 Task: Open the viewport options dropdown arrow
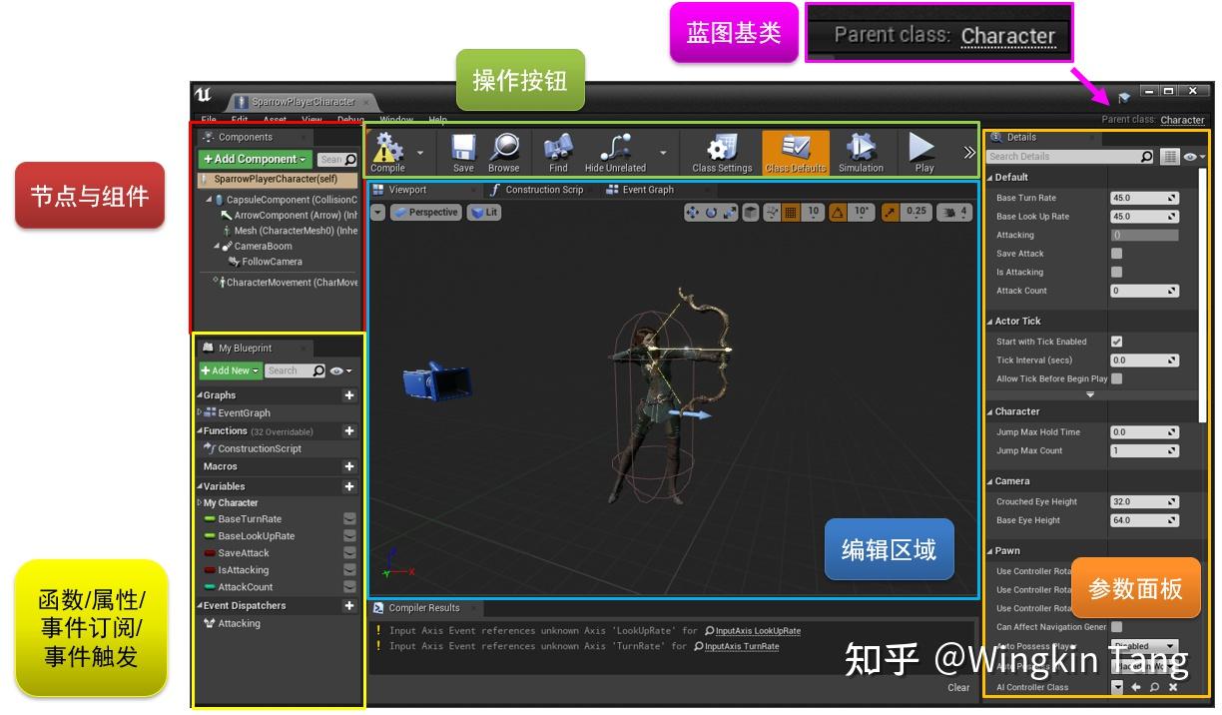point(377,213)
